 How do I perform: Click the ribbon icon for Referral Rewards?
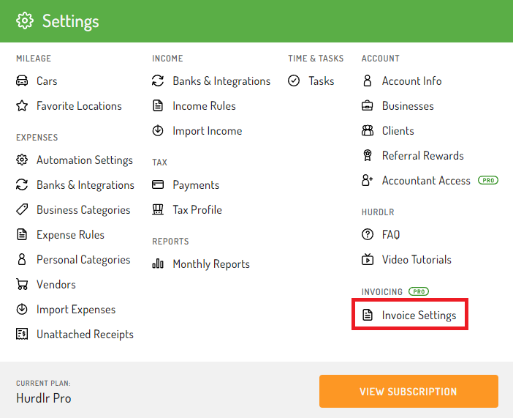pyautogui.click(x=368, y=155)
